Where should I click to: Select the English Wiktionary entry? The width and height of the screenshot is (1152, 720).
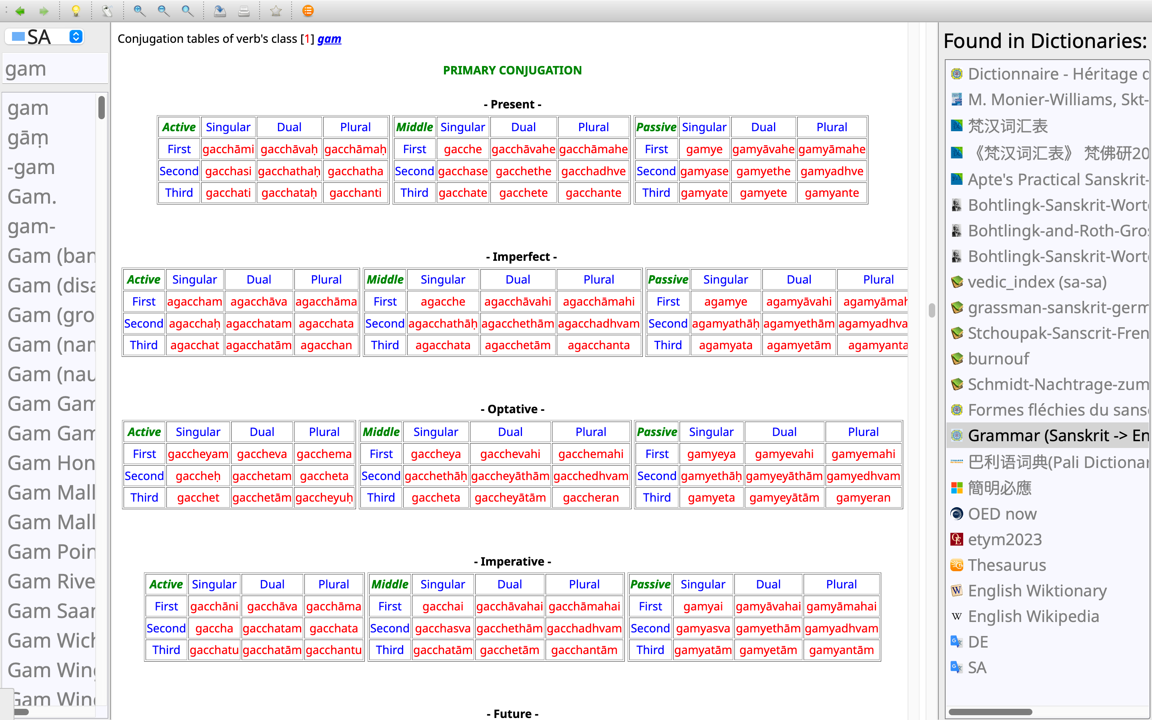[x=1047, y=591]
